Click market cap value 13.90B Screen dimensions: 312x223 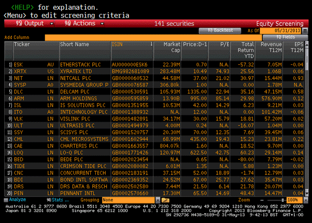point(172,98)
